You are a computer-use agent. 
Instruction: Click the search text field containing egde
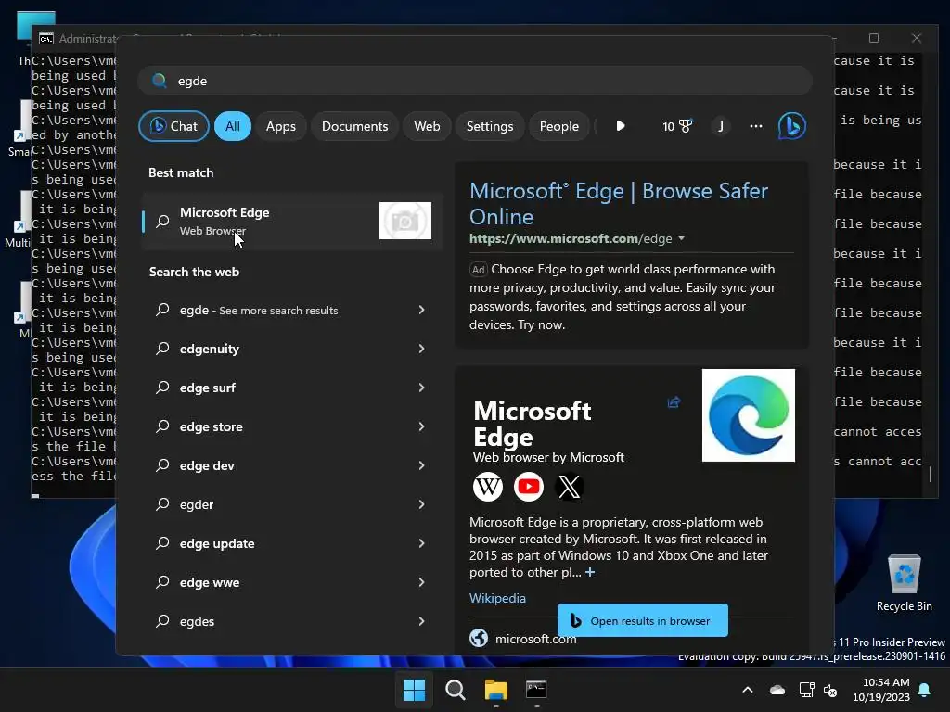click(x=476, y=81)
